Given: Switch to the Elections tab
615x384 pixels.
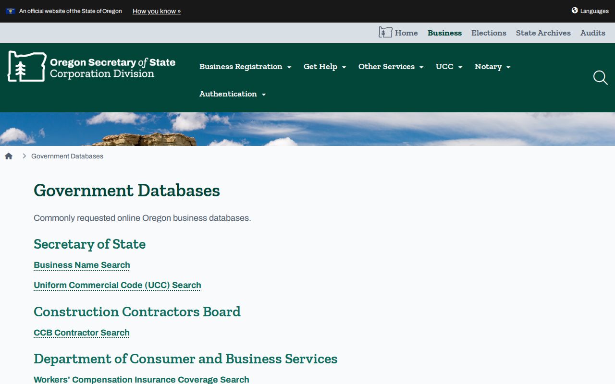Looking at the screenshot, I should (x=489, y=33).
